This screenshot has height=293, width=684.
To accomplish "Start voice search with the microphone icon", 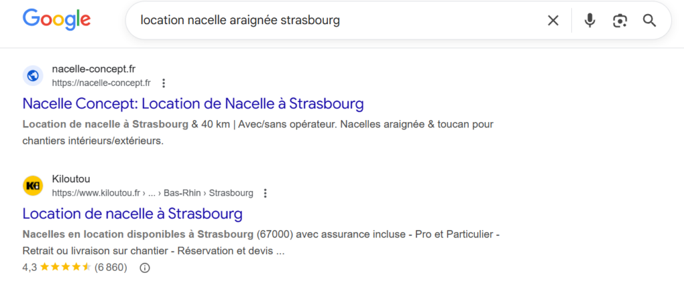I will [x=589, y=21].
